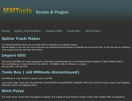This screenshot has width=132, height=101.
Task: Click the decimal coordinates example line
Action: pyautogui.click(x=44, y=64)
